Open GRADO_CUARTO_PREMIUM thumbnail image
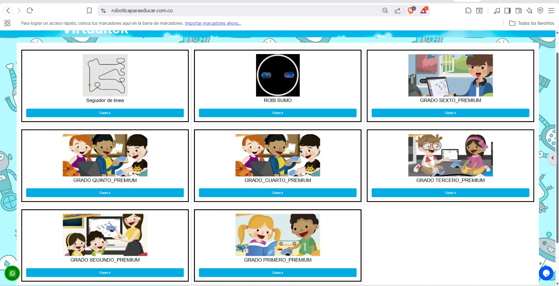Viewport: 559px width, 286px height. 278,155
